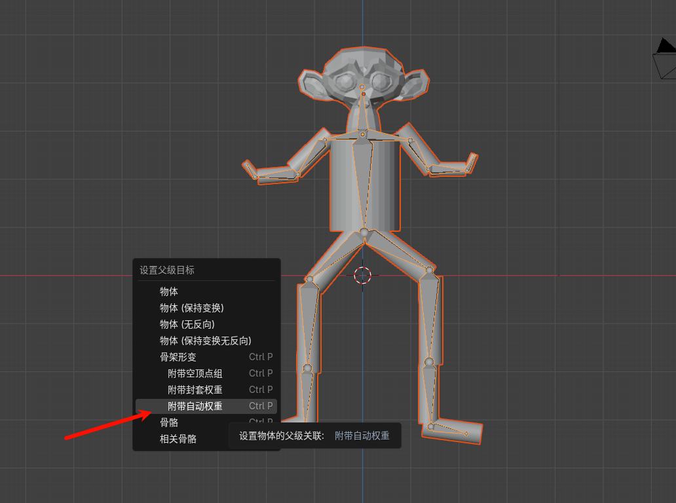Screen dimensions: 676x503
Task: Select the 物体 parent option
Action: pos(169,291)
